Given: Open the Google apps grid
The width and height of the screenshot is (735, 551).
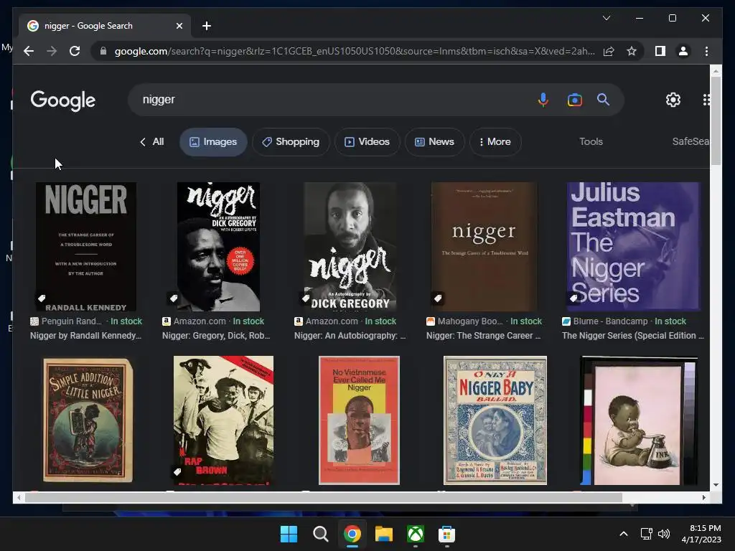Looking at the screenshot, I should coord(706,99).
